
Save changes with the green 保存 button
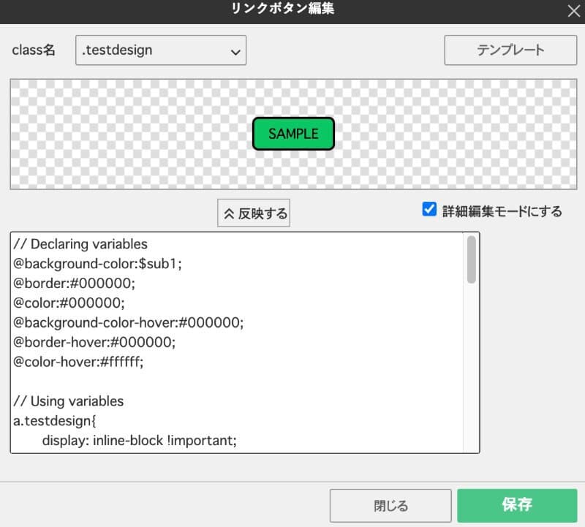[x=516, y=505]
